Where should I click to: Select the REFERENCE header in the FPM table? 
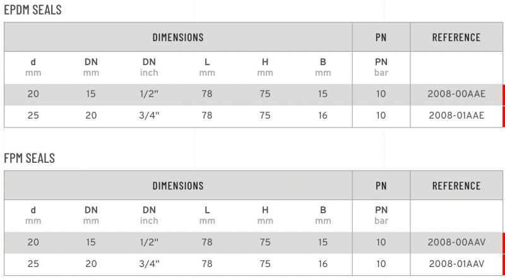456,186
